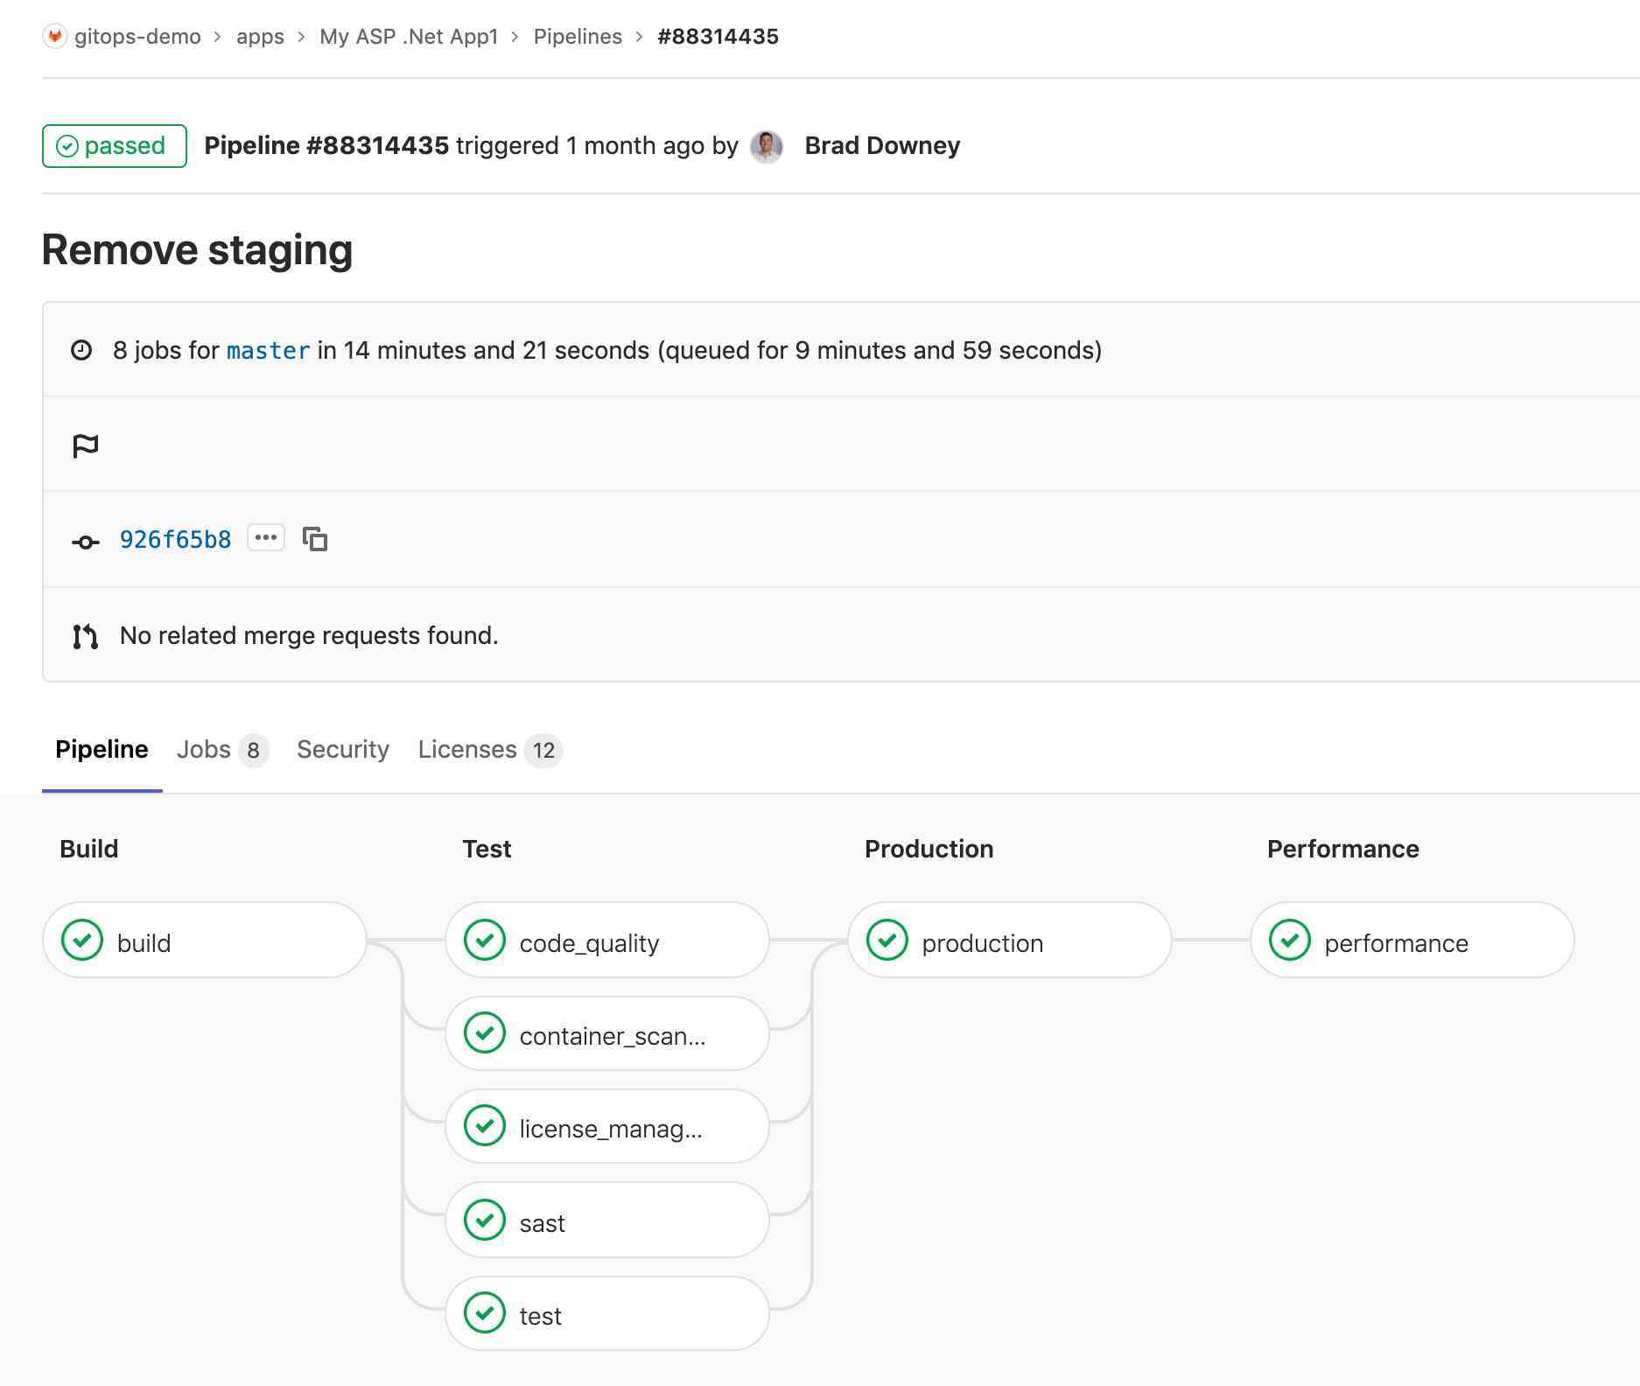Click the code_quality passed icon

coord(485,941)
